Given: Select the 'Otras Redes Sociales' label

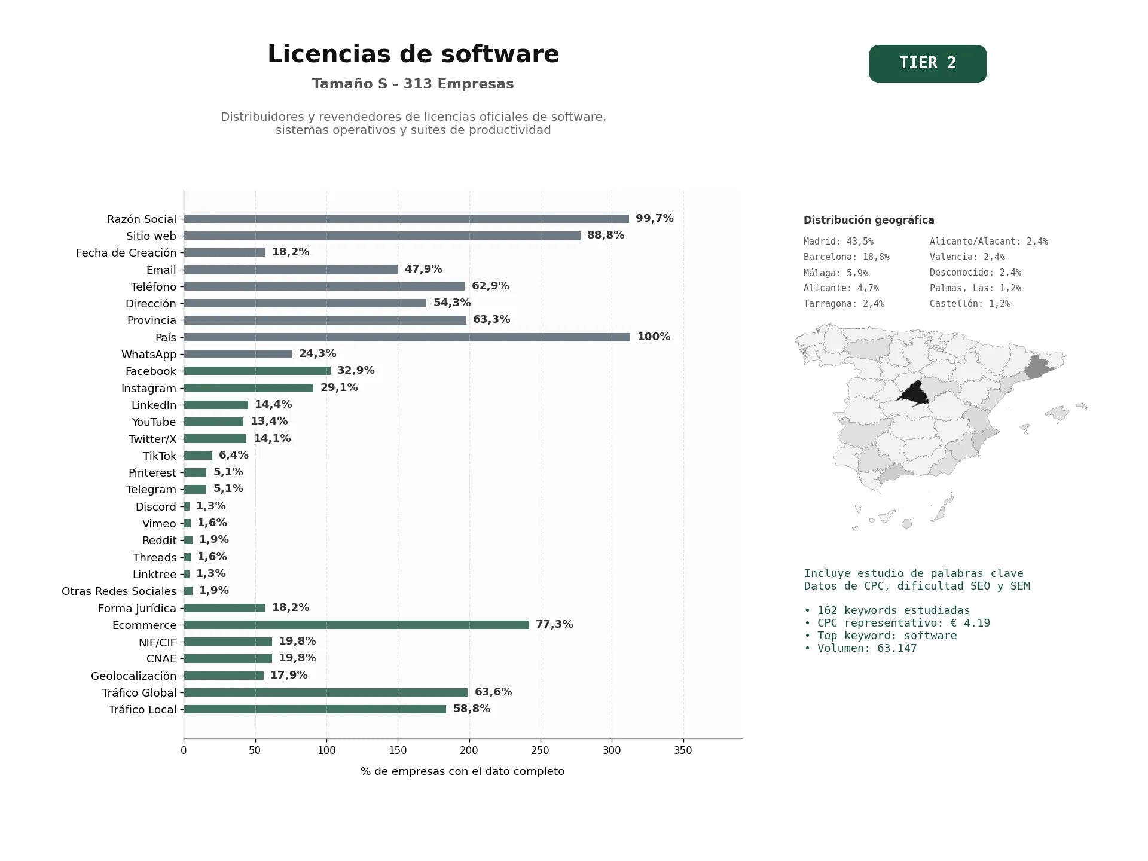Looking at the screenshot, I should tap(119, 591).
